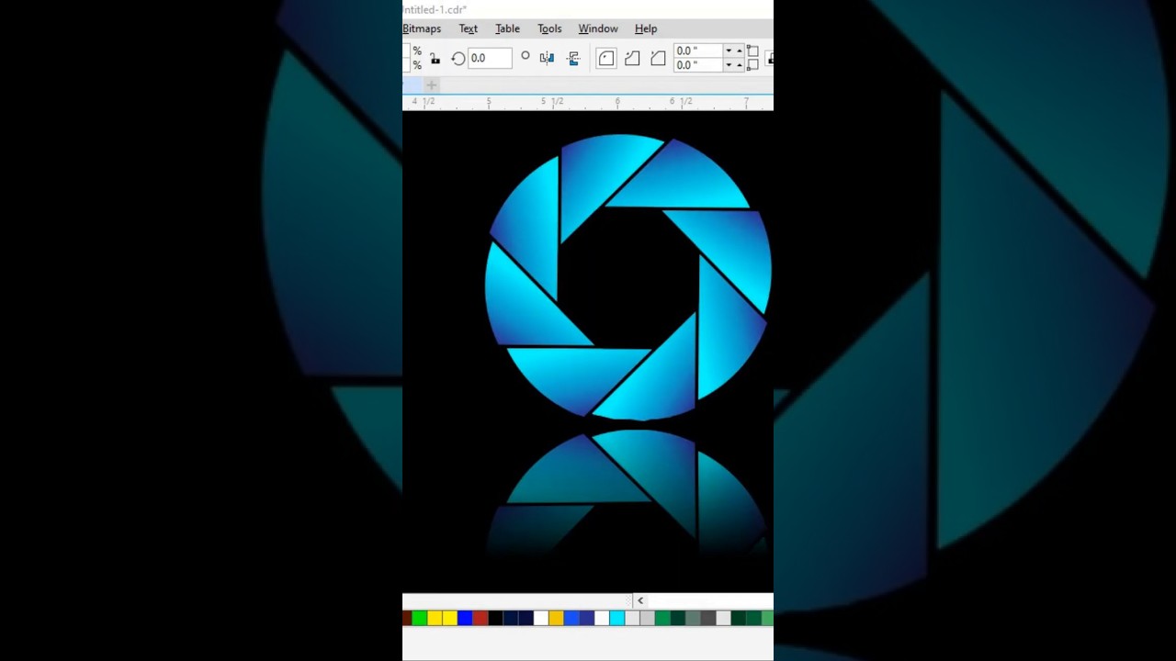Open the Tools menu
1176x661 pixels.
[x=549, y=28]
